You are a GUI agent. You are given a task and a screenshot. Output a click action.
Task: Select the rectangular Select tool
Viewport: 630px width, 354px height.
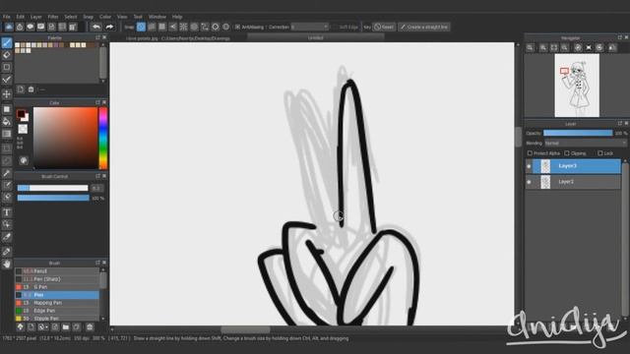(7, 148)
